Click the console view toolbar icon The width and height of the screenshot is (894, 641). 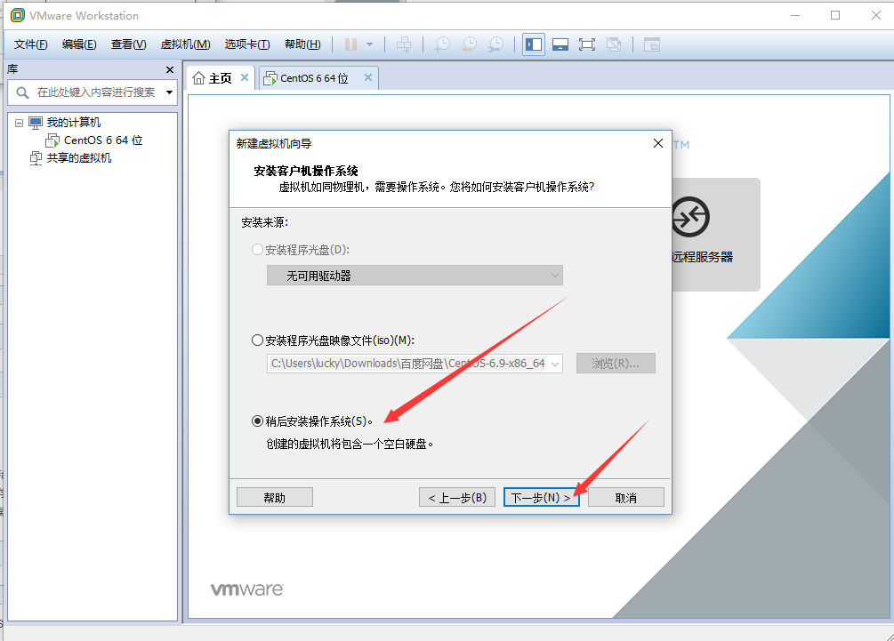652,44
